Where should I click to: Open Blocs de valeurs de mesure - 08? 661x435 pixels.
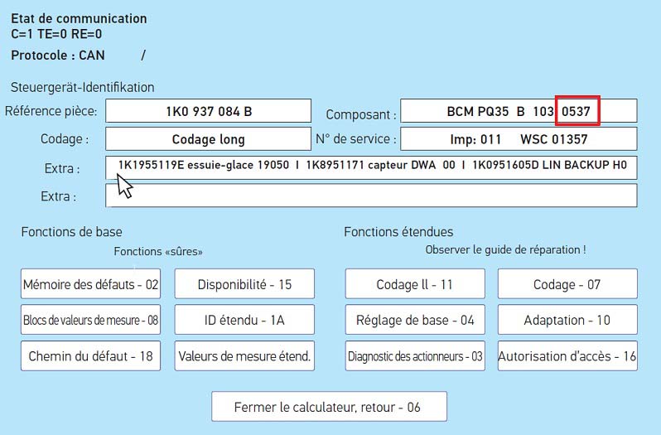pyautogui.click(x=90, y=320)
